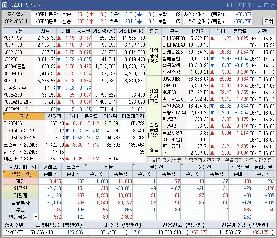Click the 선물 column group header
The height and width of the screenshot is (238, 277).
[x=109, y=167]
